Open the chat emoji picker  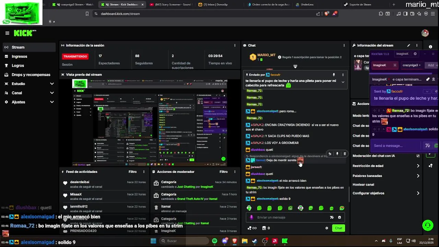(x=340, y=217)
